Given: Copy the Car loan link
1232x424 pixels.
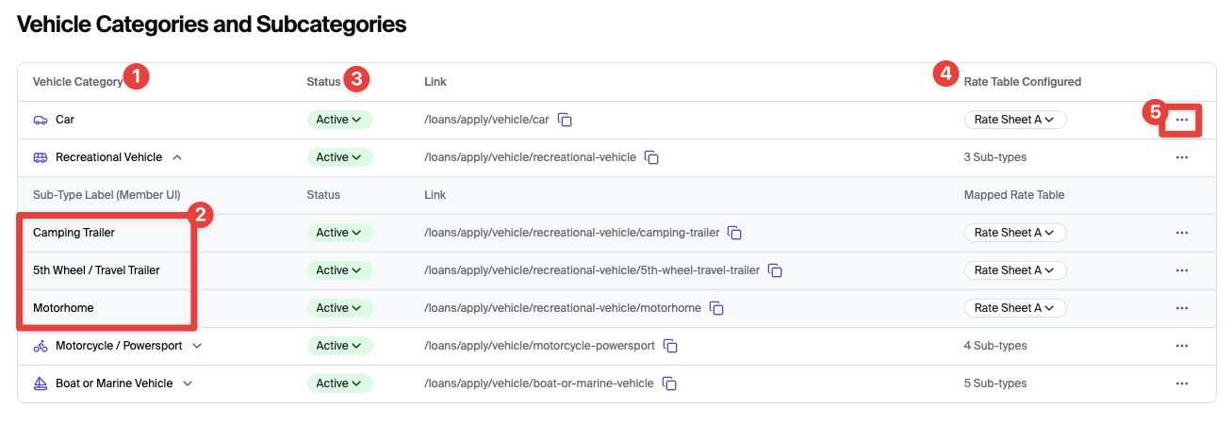Looking at the screenshot, I should pos(566,120).
